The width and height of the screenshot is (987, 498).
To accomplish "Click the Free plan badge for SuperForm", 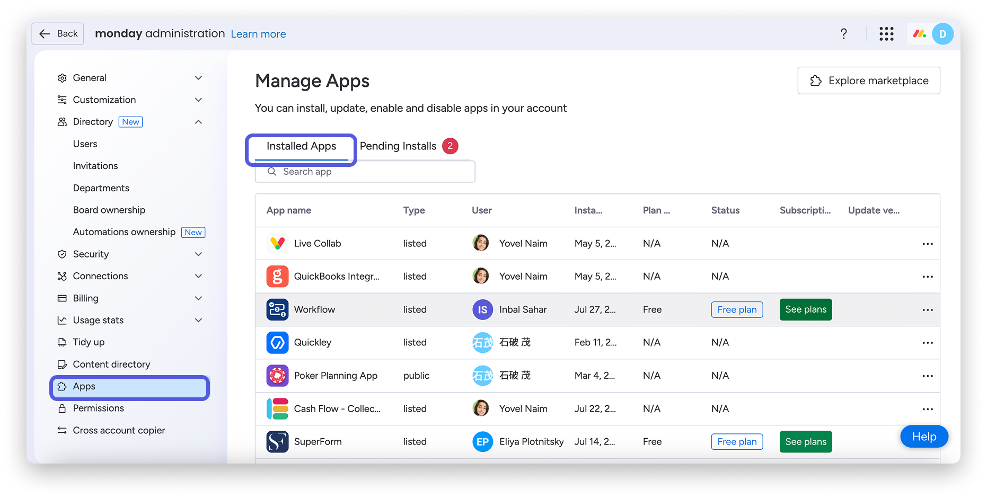I will pyautogui.click(x=737, y=442).
